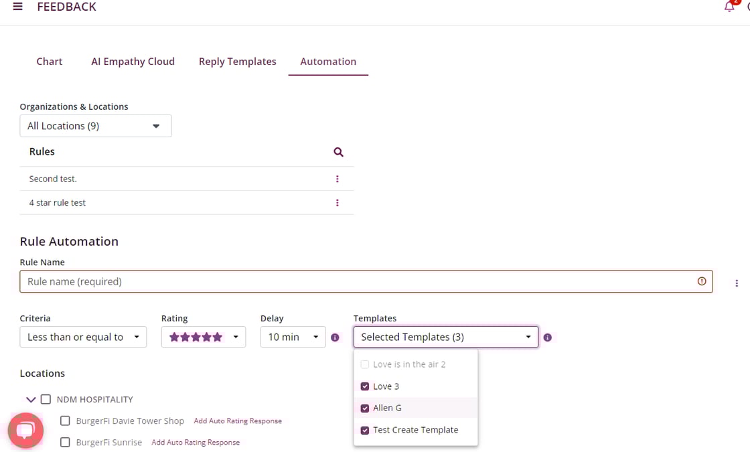Open options menu for 4 star rule test
The image size is (750, 452).
(x=337, y=203)
